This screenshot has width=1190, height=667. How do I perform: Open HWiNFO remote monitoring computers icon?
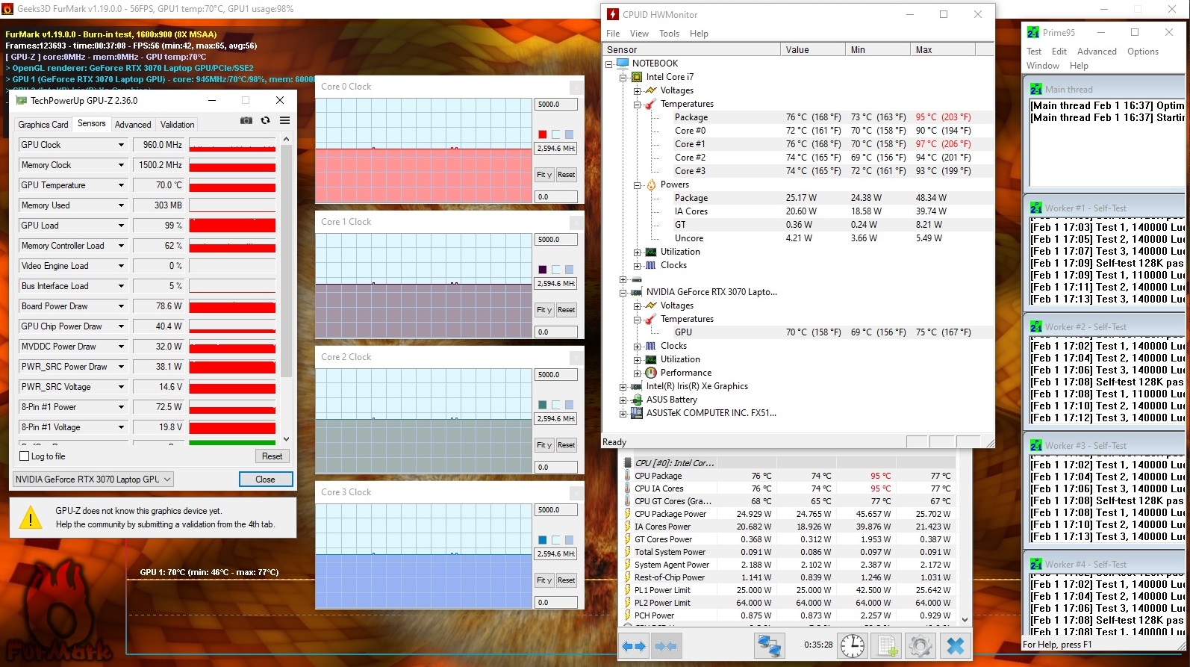[768, 645]
